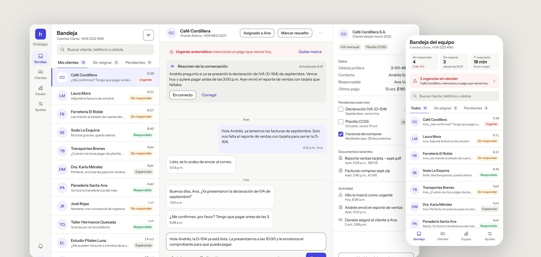Click the IVA mensual tag

pyautogui.click(x=350, y=47)
